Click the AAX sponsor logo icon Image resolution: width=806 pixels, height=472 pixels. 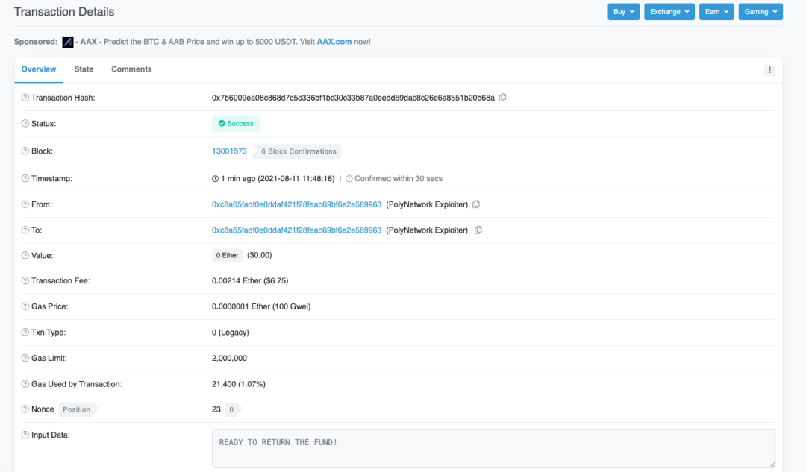point(68,42)
